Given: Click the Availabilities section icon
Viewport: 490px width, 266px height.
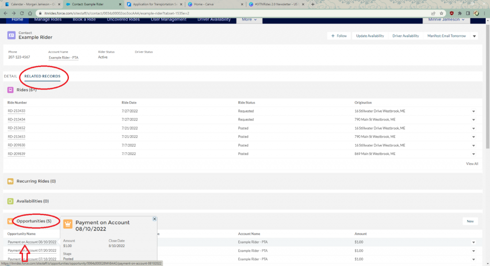Looking at the screenshot, I should [x=11, y=201].
